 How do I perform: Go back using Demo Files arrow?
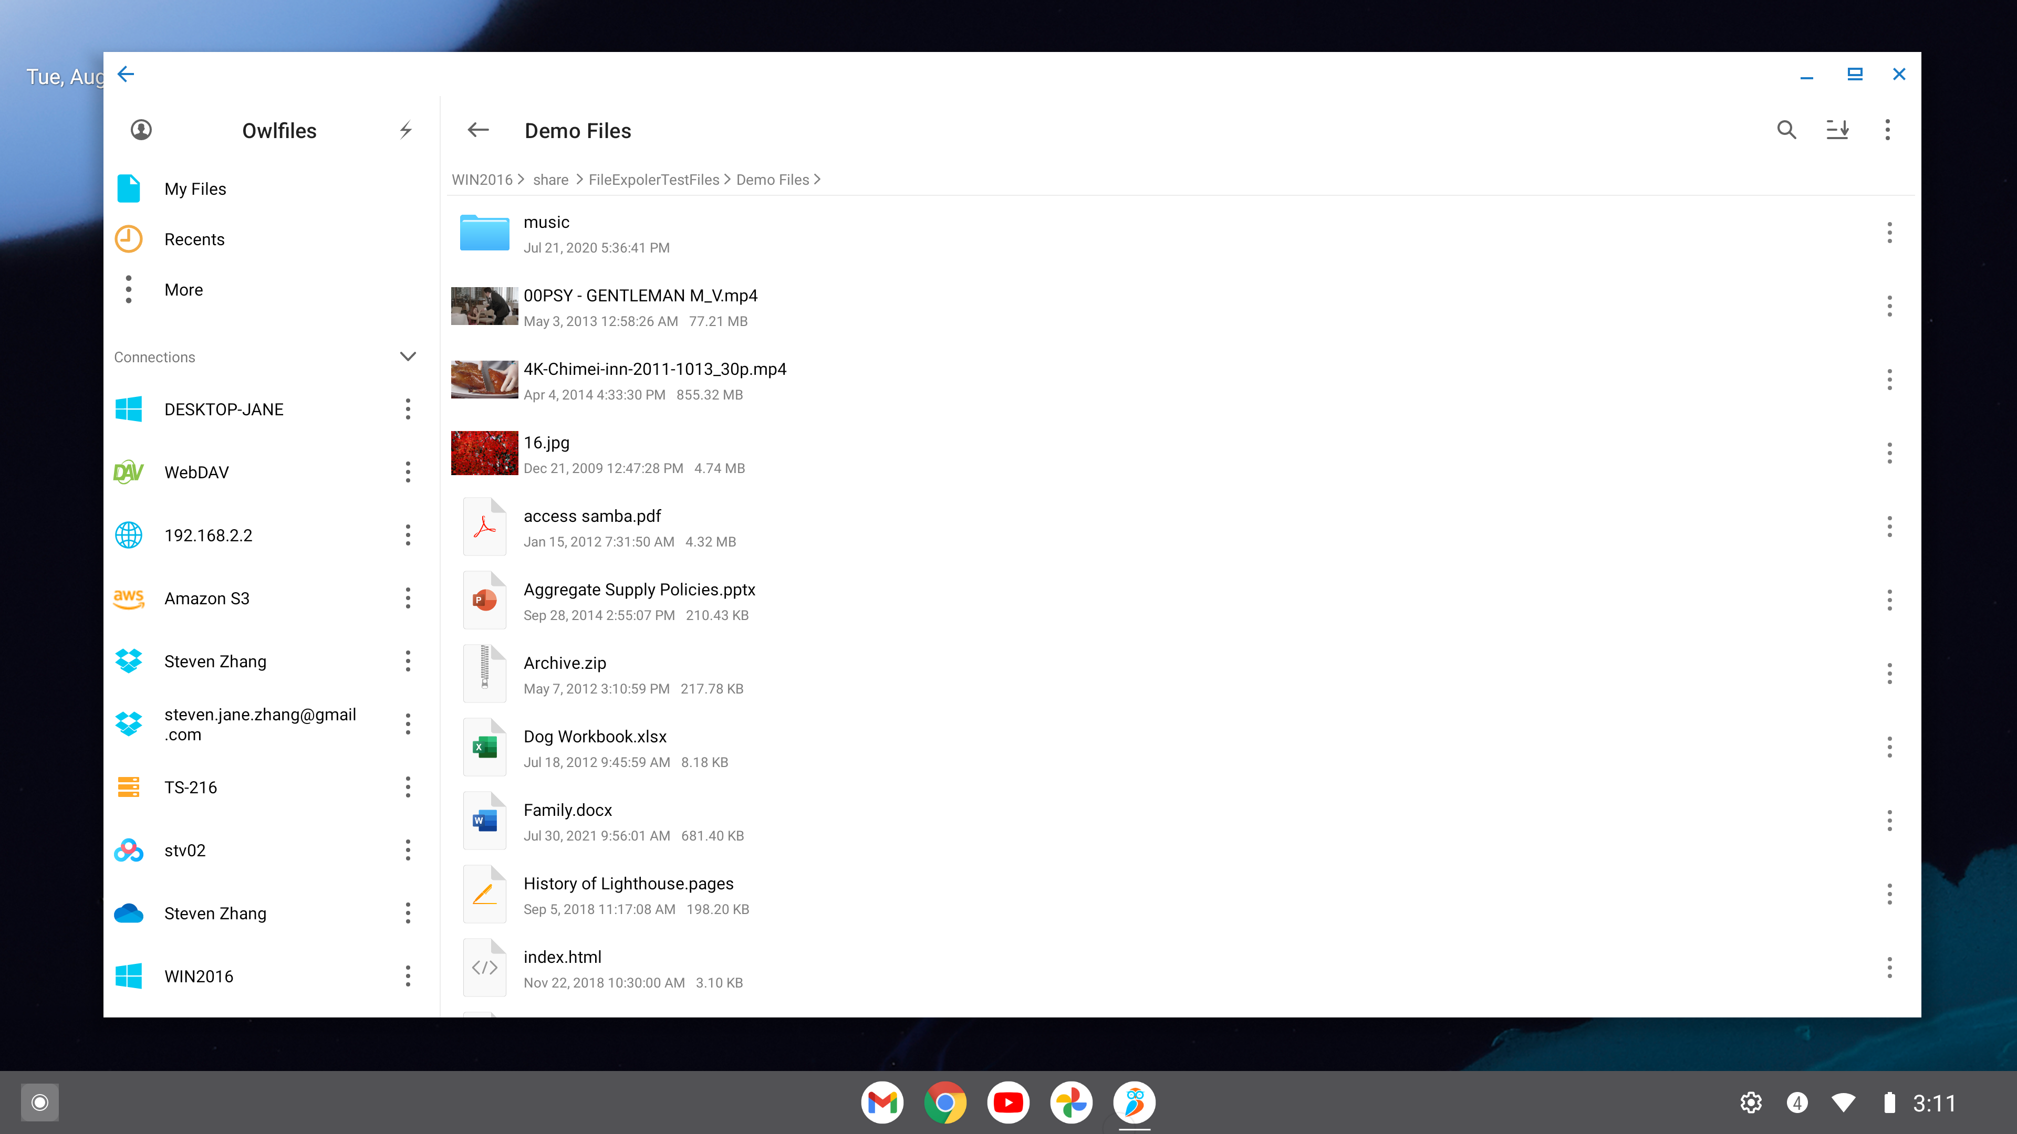point(477,130)
